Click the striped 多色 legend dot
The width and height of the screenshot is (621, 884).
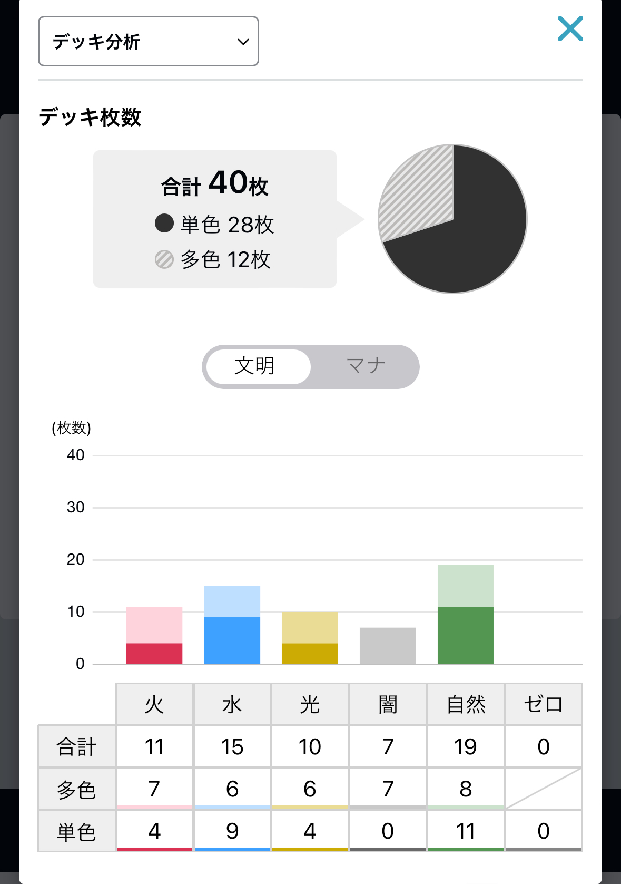click(164, 259)
